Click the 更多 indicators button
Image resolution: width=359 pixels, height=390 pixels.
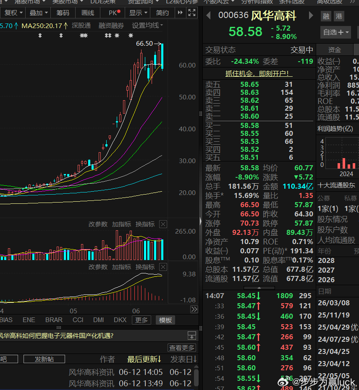[142, 320]
